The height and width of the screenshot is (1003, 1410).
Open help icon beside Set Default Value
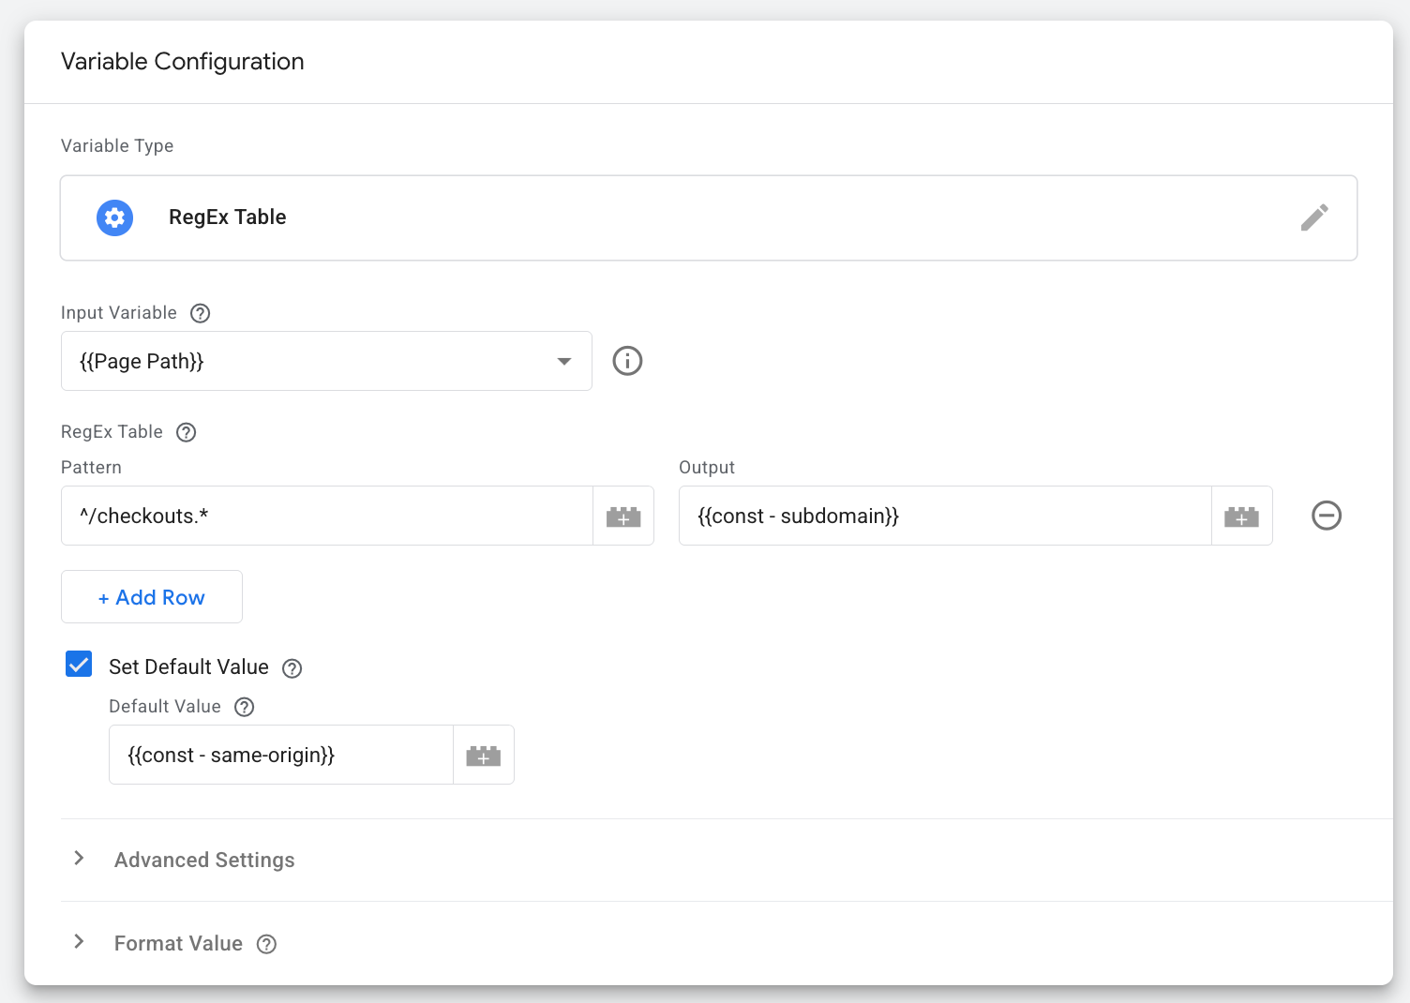click(292, 668)
